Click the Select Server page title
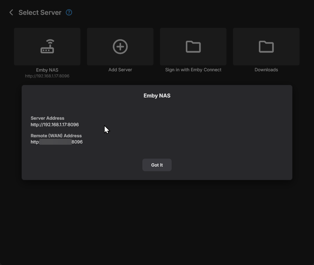Screen dimensions: 314x265 pos(40,12)
